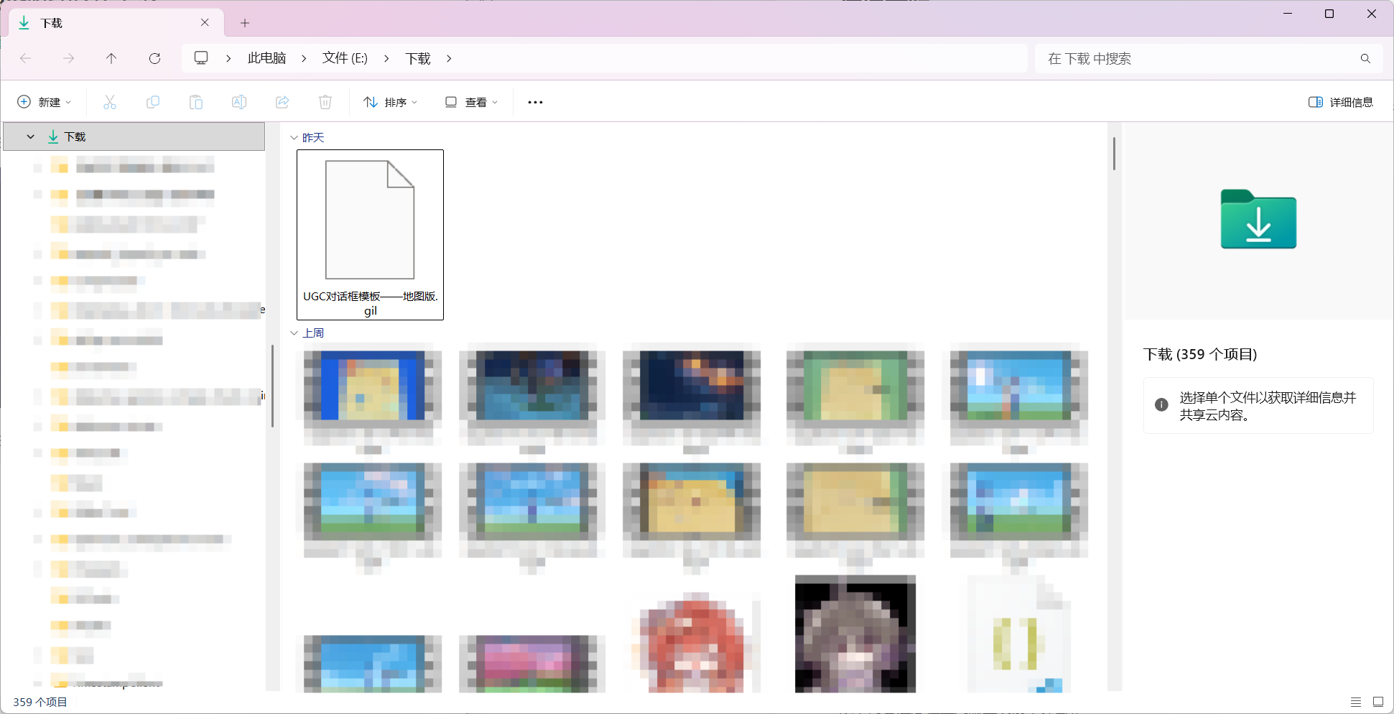Open the 排序 sort dropdown
The height and width of the screenshot is (714, 1394).
390,102
